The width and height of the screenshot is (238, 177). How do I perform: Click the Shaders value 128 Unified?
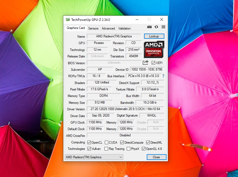pos(102,82)
